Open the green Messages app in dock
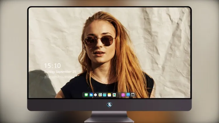Screen dimensions: 219x123 point(86,95)
